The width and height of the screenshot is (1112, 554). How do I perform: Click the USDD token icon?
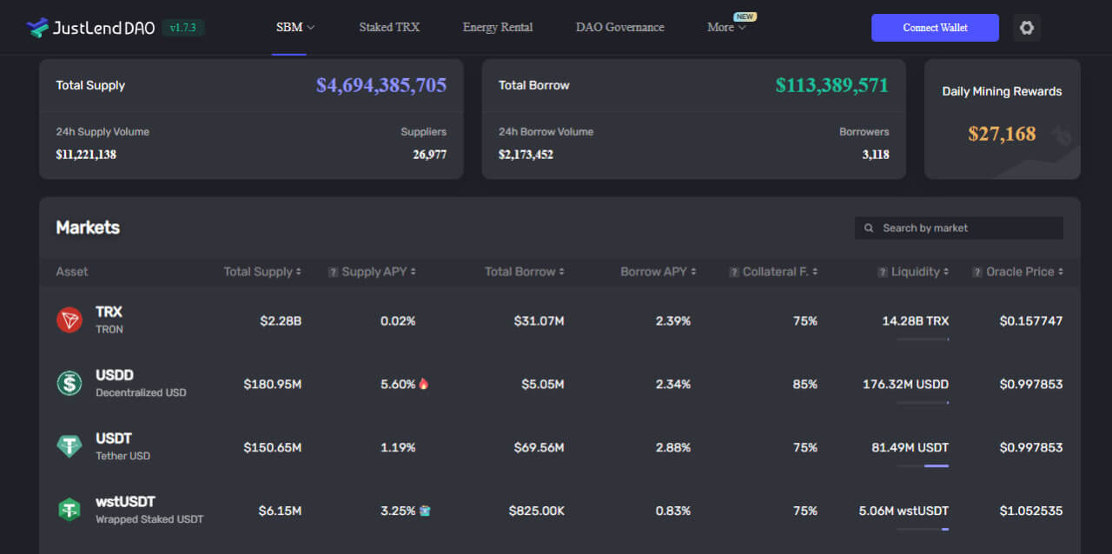pos(69,384)
